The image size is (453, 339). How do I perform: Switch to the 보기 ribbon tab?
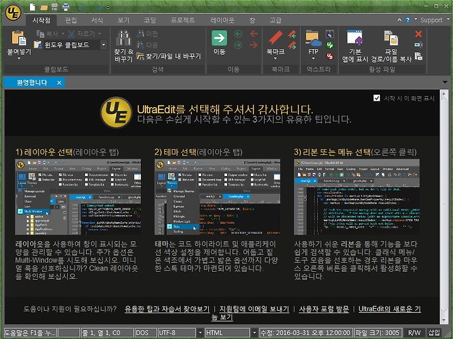point(124,20)
